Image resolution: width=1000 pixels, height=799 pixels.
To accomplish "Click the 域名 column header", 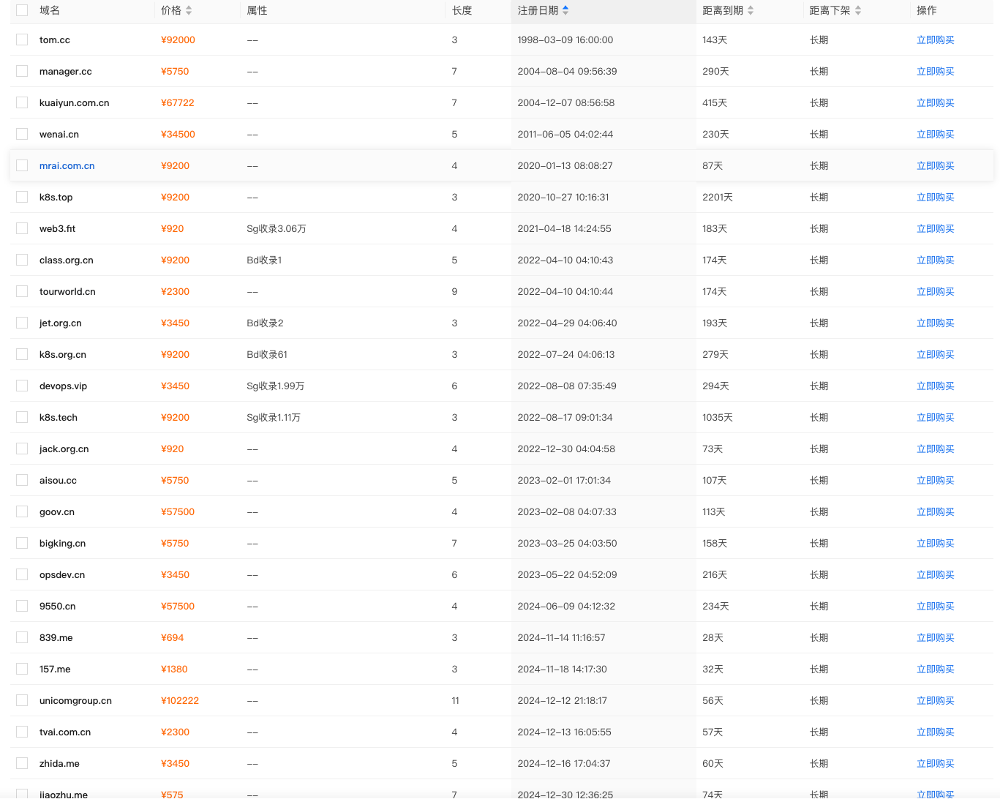I will click(50, 10).
